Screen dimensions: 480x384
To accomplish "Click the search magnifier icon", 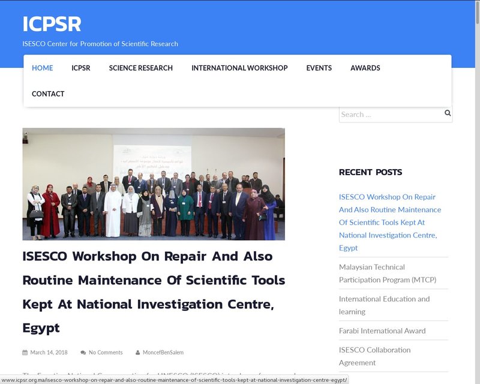I will (x=448, y=113).
